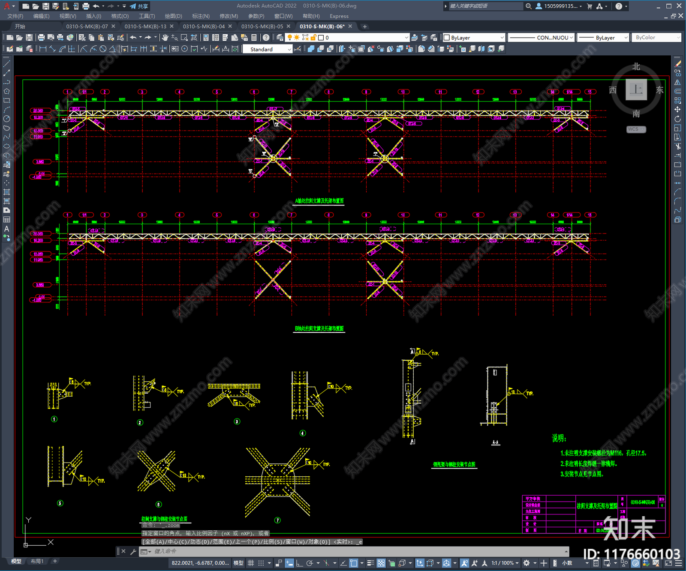This screenshot has width=686, height=571.
Task: Click the 上 top face of the ViewCube
Action: pos(636,90)
